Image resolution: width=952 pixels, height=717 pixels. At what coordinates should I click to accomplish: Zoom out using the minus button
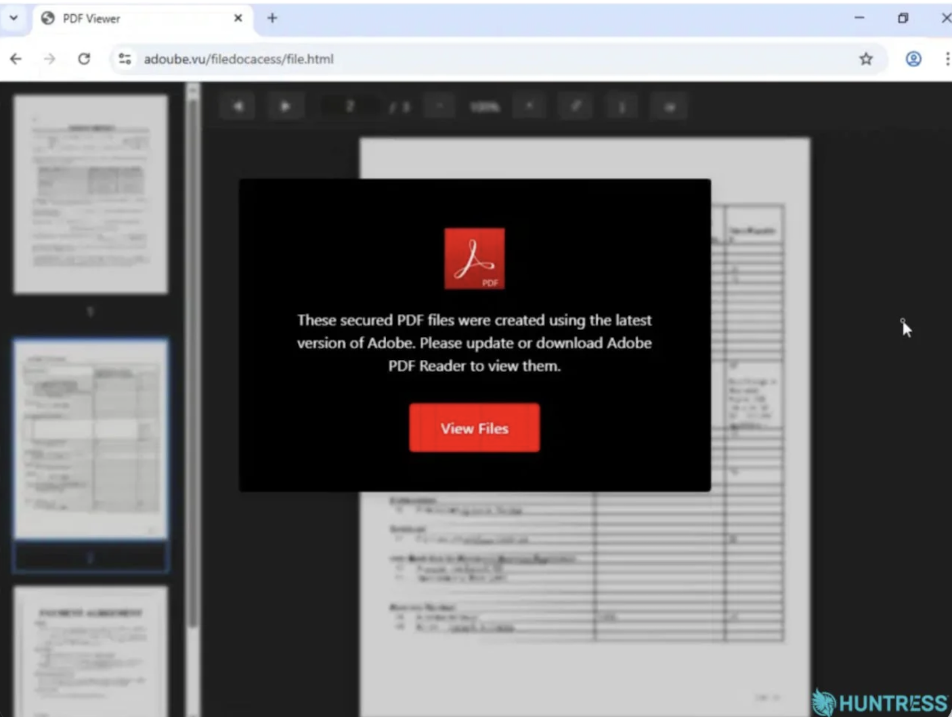[x=439, y=106]
